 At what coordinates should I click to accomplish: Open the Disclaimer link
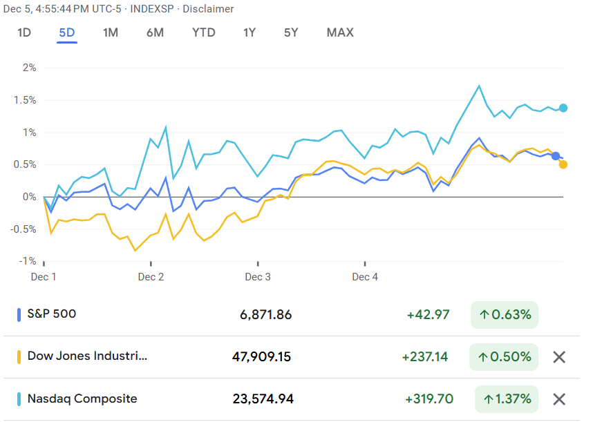pyautogui.click(x=208, y=9)
